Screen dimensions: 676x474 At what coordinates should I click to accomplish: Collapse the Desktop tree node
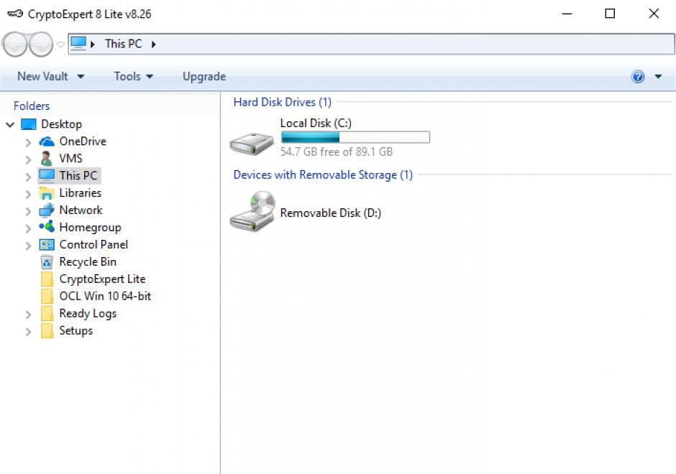click(x=10, y=124)
